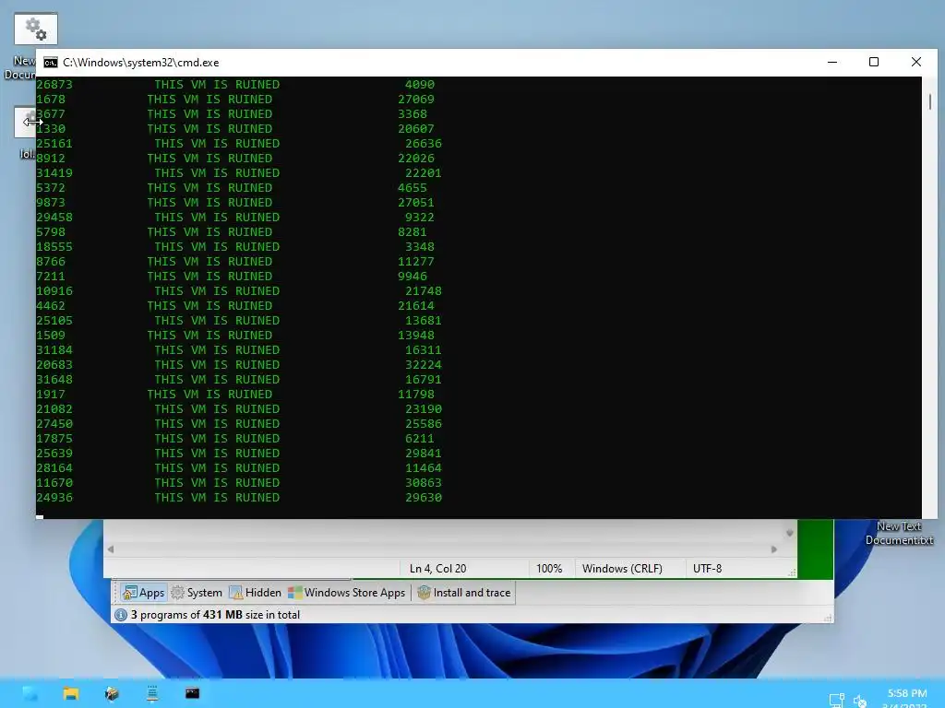Viewport: 945px width, 708px height.
Task: Maximize the cmd.exe window
Action: (x=874, y=62)
